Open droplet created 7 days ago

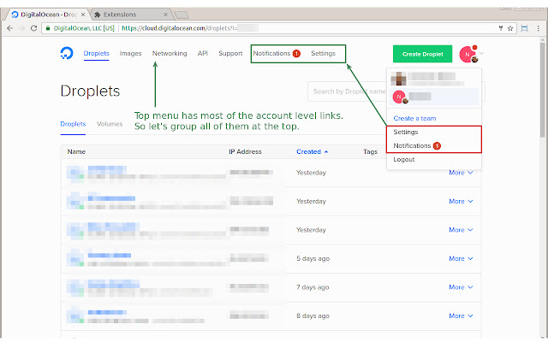[x=114, y=284]
